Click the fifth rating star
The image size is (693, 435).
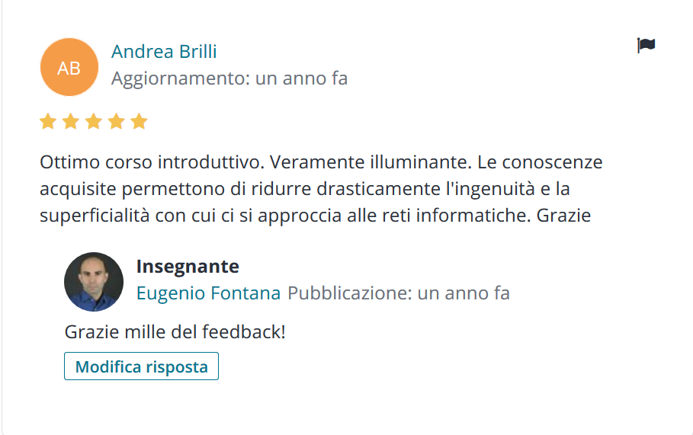[140, 121]
